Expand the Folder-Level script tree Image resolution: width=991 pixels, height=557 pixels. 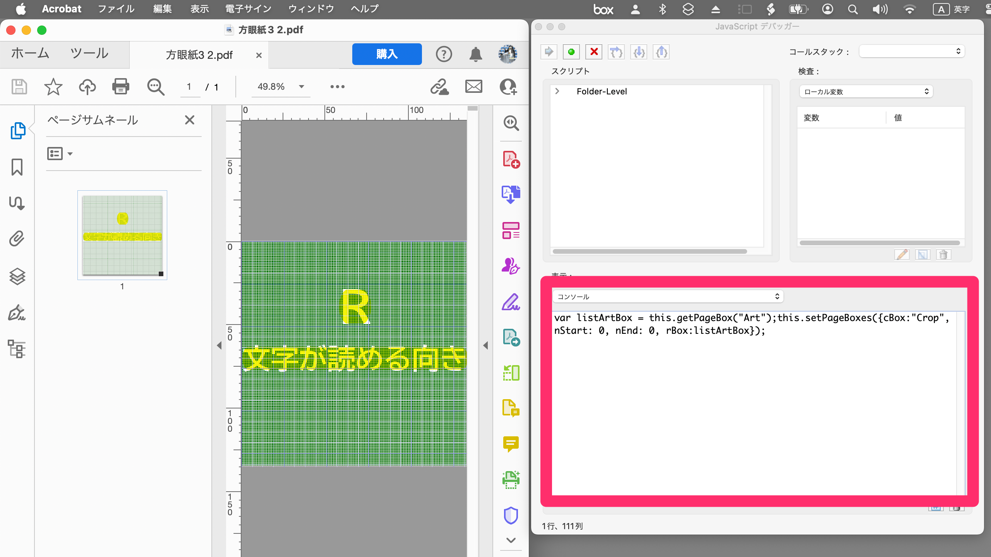click(x=557, y=91)
